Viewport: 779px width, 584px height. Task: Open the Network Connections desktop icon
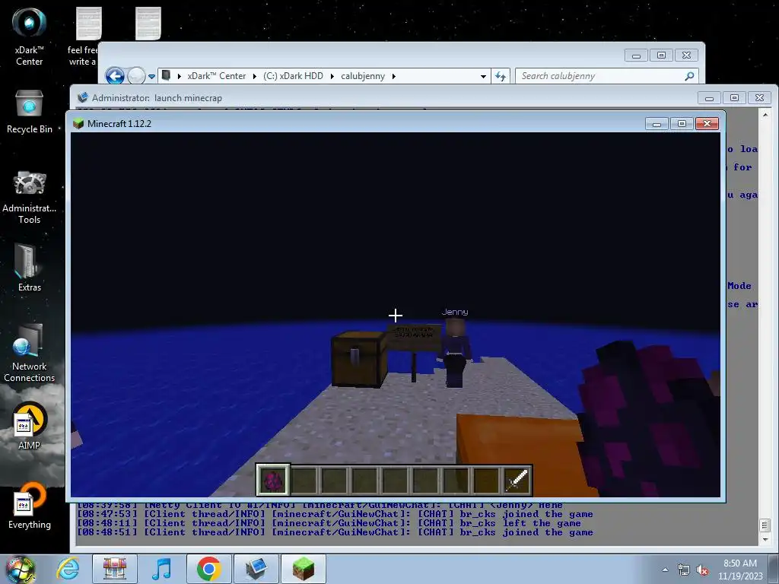coord(29,354)
